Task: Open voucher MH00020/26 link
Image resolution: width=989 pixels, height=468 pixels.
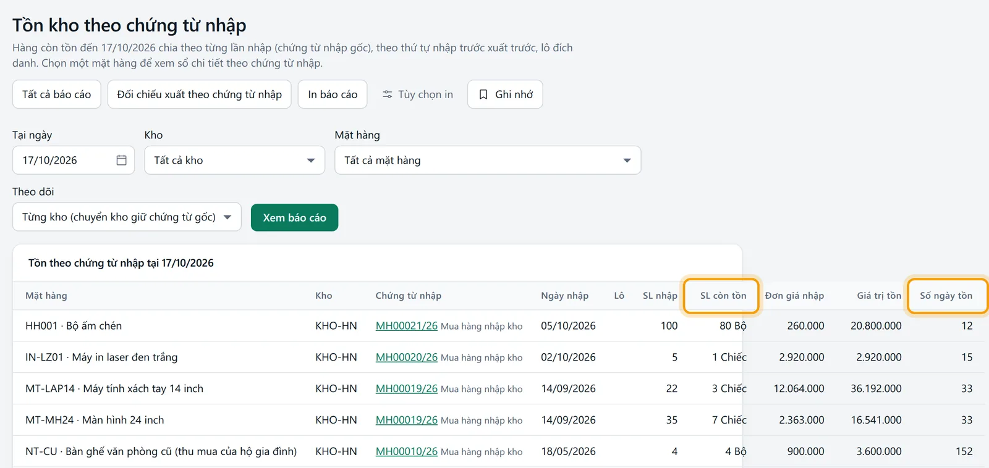Action: 407,357
